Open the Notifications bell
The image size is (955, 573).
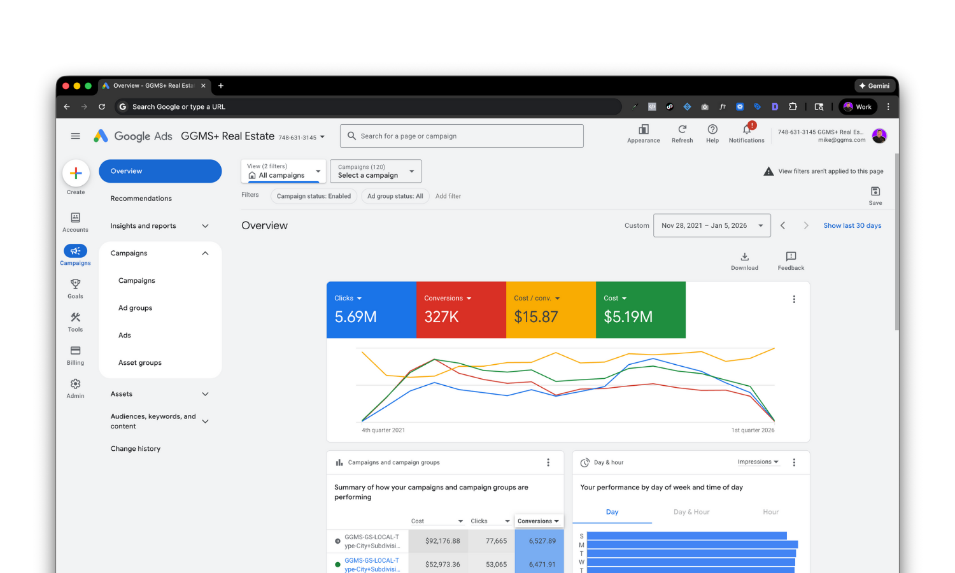746,133
